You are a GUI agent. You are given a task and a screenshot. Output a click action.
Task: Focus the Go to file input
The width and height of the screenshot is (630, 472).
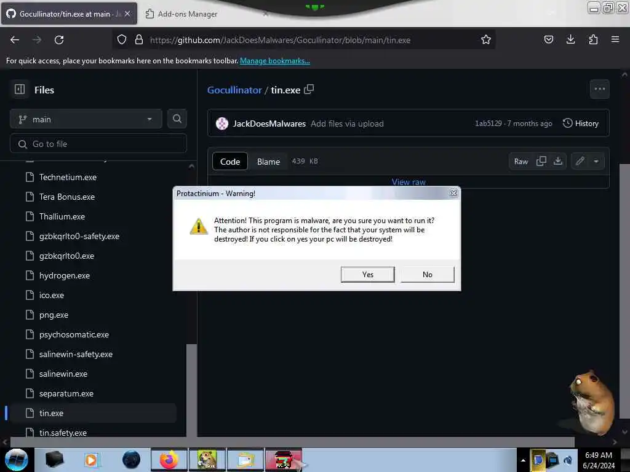coord(98,144)
